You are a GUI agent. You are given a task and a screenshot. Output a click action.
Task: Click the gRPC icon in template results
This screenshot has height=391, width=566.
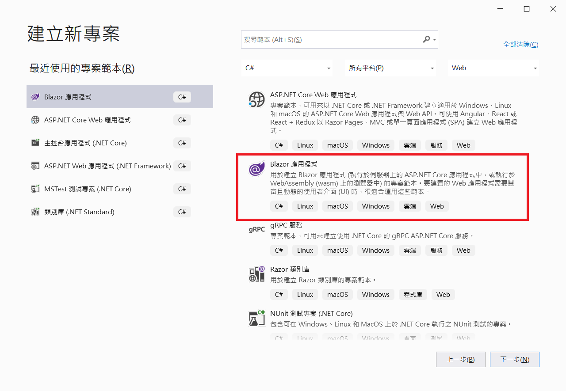pyautogui.click(x=257, y=229)
